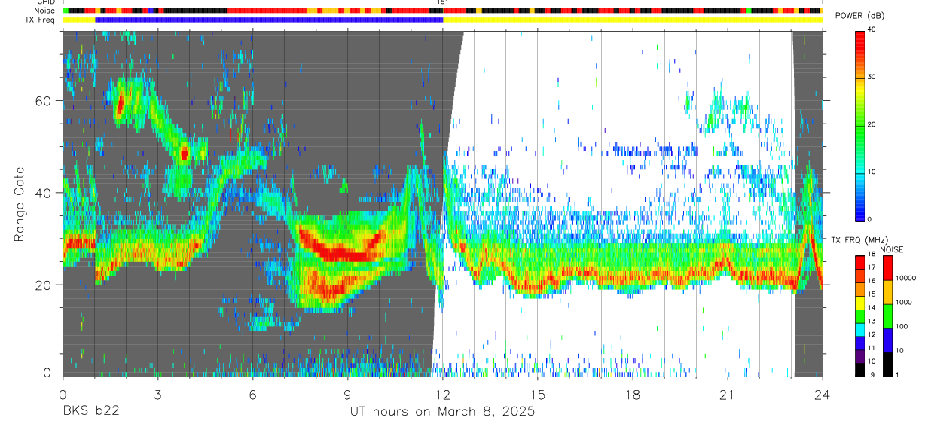This screenshot has height=427, width=925.
Task: Click the 100 noise tick label
Action: pyautogui.click(x=902, y=326)
